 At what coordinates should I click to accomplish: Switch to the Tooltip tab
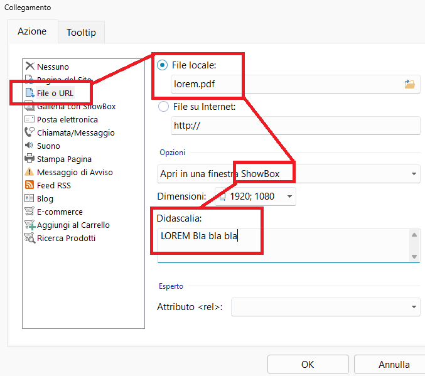coord(81,32)
